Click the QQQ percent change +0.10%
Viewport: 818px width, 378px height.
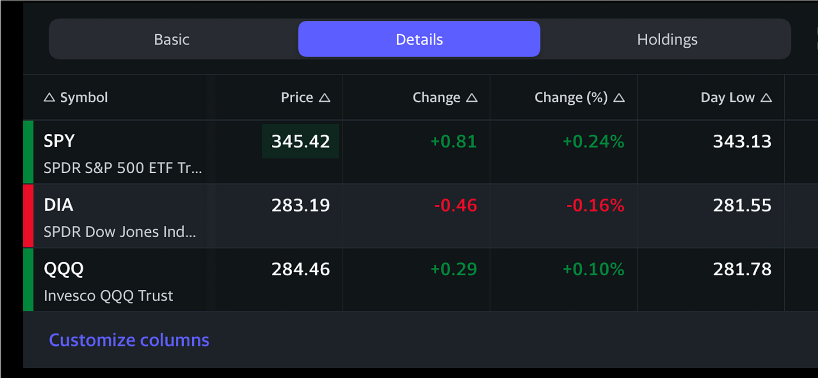(x=593, y=270)
